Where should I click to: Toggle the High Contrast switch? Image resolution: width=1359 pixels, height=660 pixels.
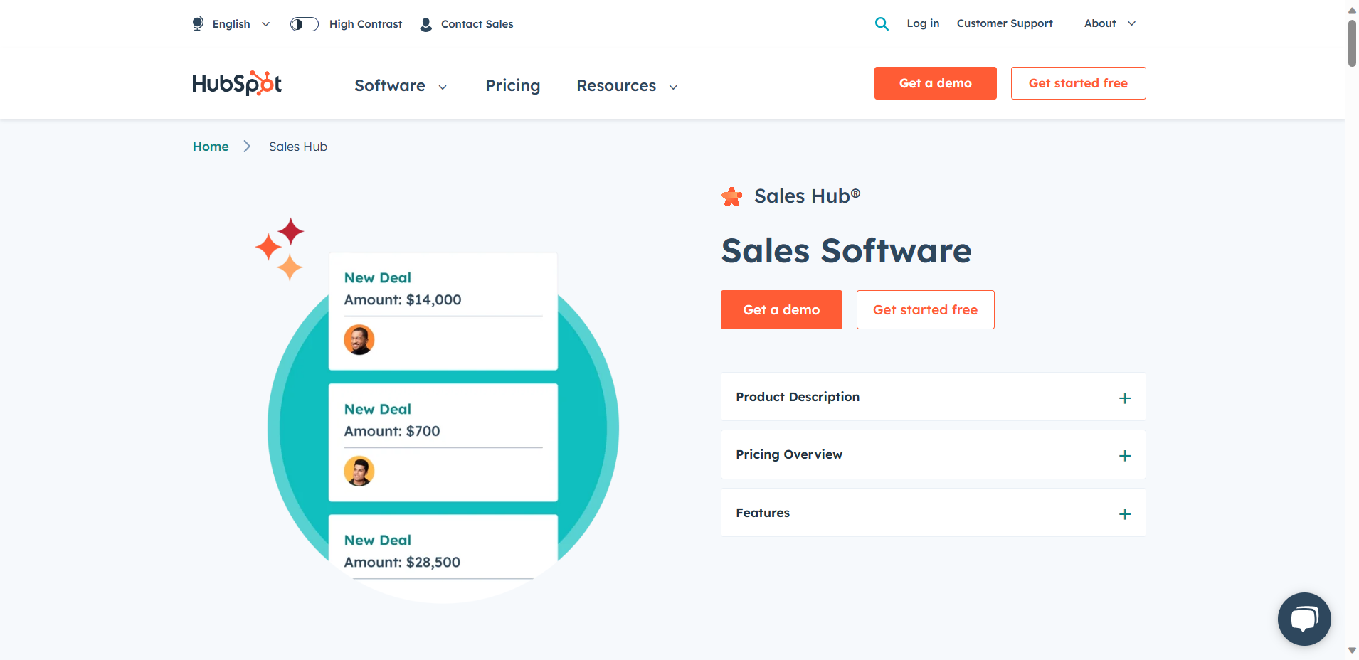click(305, 24)
